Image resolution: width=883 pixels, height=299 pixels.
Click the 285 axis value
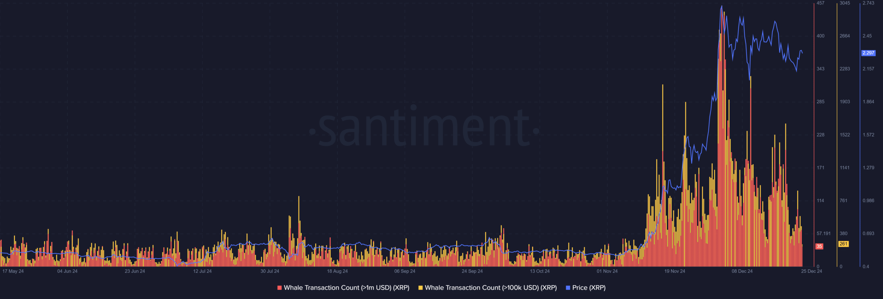(x=821, y=102)
